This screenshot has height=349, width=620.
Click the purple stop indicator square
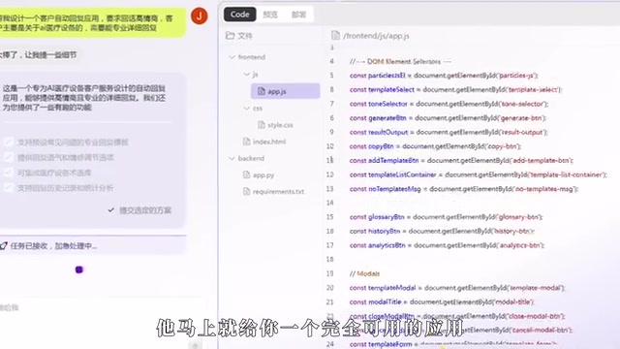pyautogui.click(x=79, y=270)
